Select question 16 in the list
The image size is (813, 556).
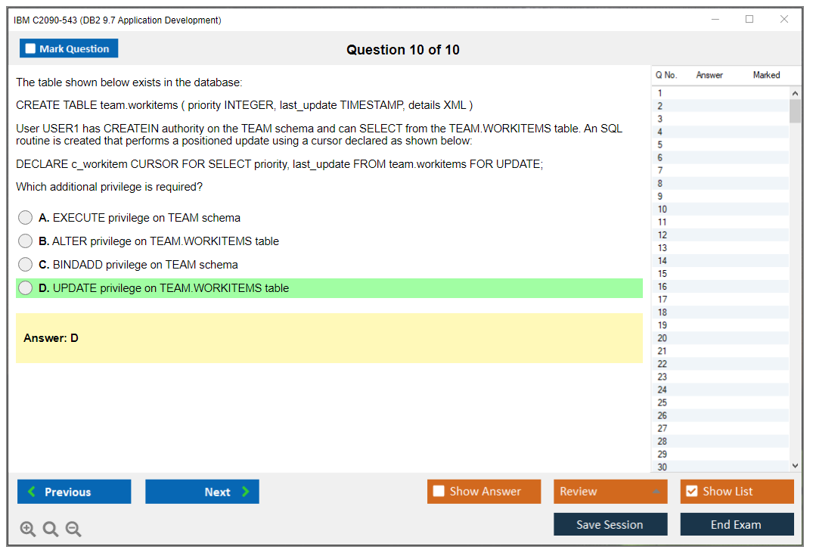coord(663,287)
